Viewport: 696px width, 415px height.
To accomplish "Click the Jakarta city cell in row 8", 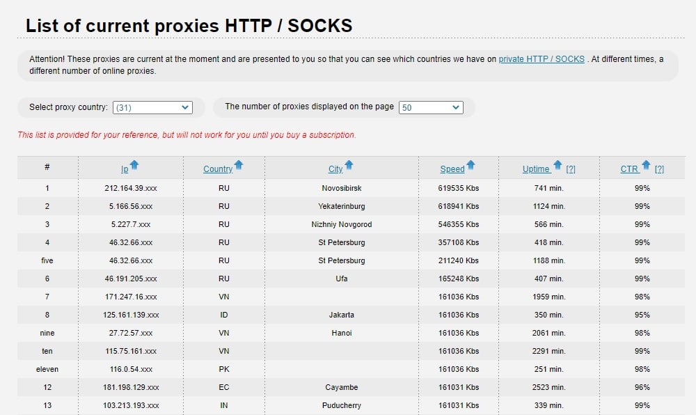I will point(341,315).
